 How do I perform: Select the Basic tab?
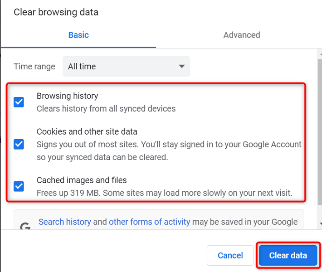[x=78, y=35]
